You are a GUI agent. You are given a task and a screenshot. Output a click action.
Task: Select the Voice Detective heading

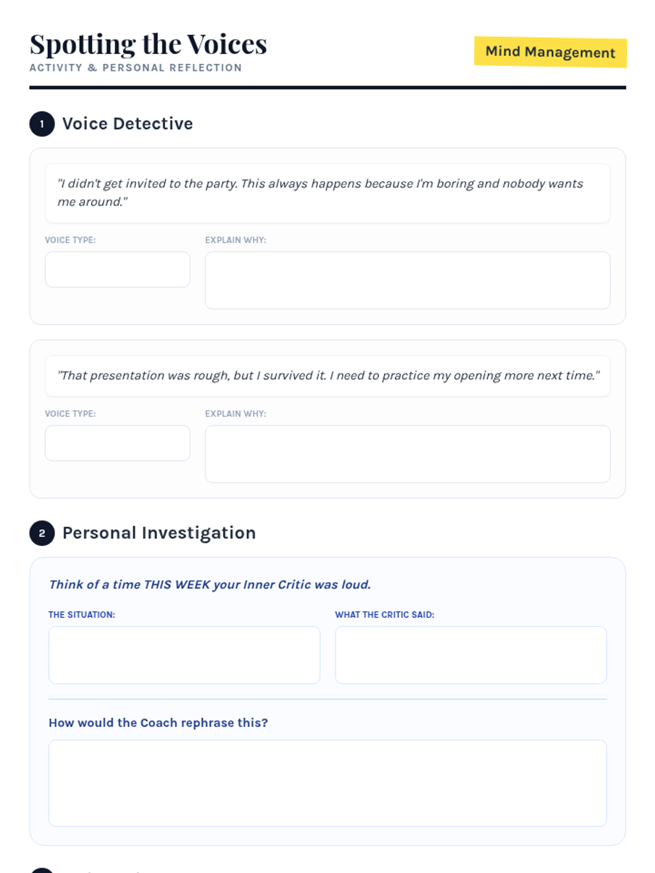point(128,124)
